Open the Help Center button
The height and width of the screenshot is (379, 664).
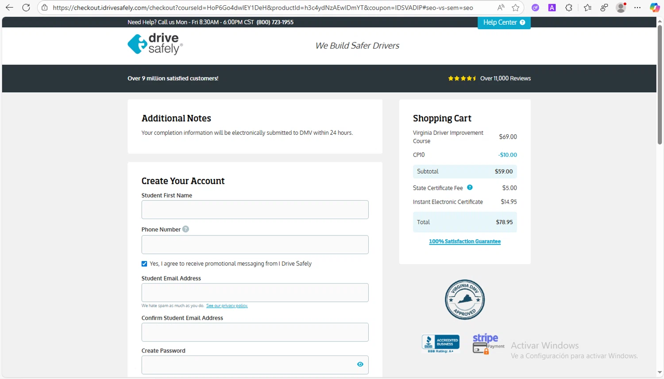coord(504,23)
